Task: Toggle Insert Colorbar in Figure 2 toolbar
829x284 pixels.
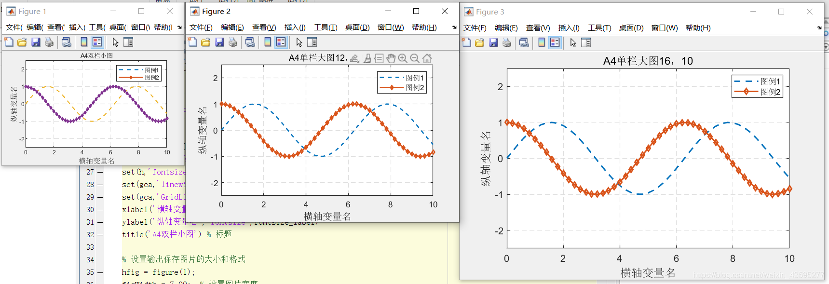Action: pyautogui.click(x=268, y=42)
